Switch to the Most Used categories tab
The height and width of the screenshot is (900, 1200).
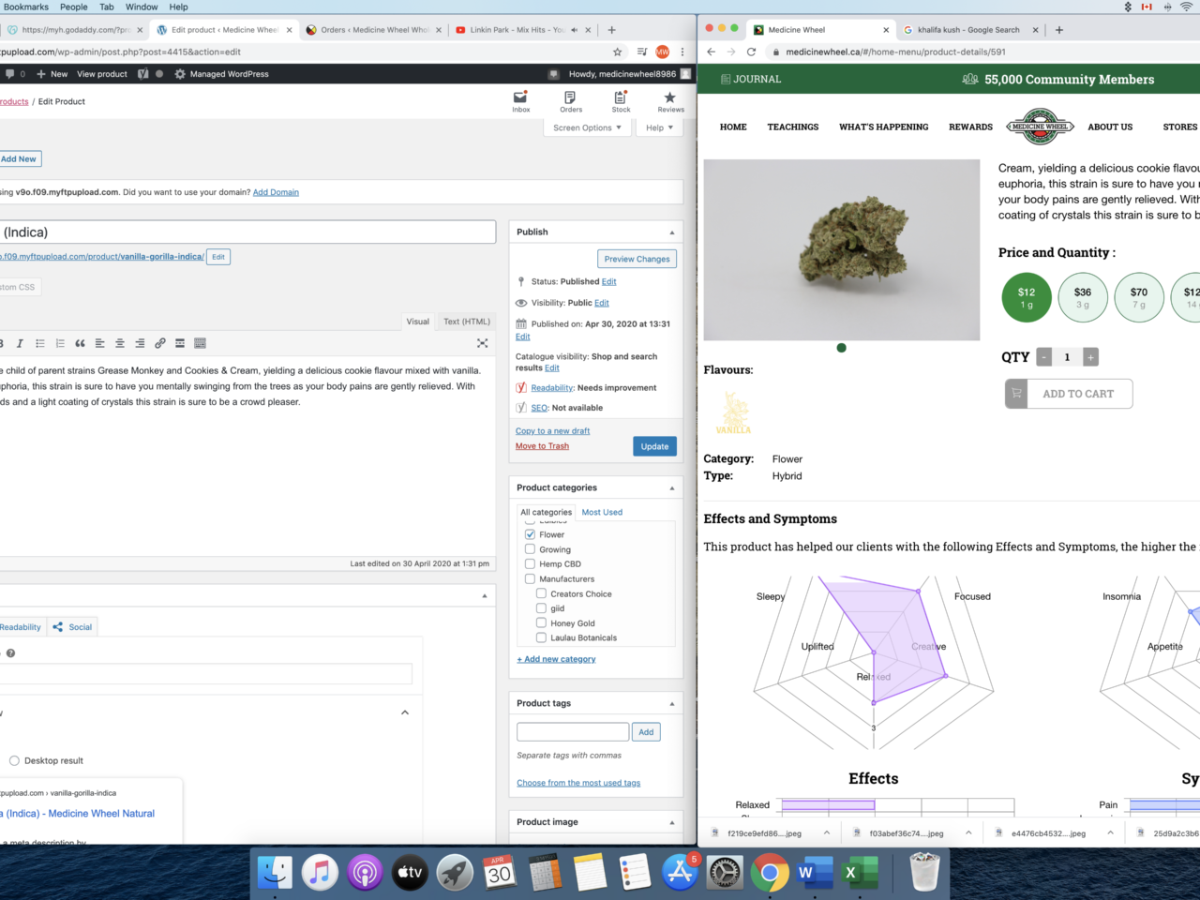coord(602,513)
